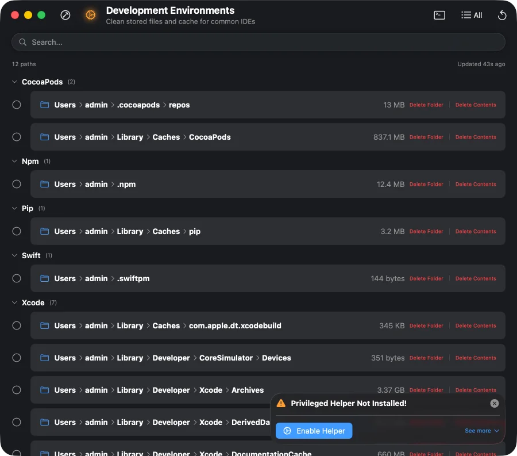Select the Xcode Archives path radio
Screen dimensions: 517x456
point(17,390)
